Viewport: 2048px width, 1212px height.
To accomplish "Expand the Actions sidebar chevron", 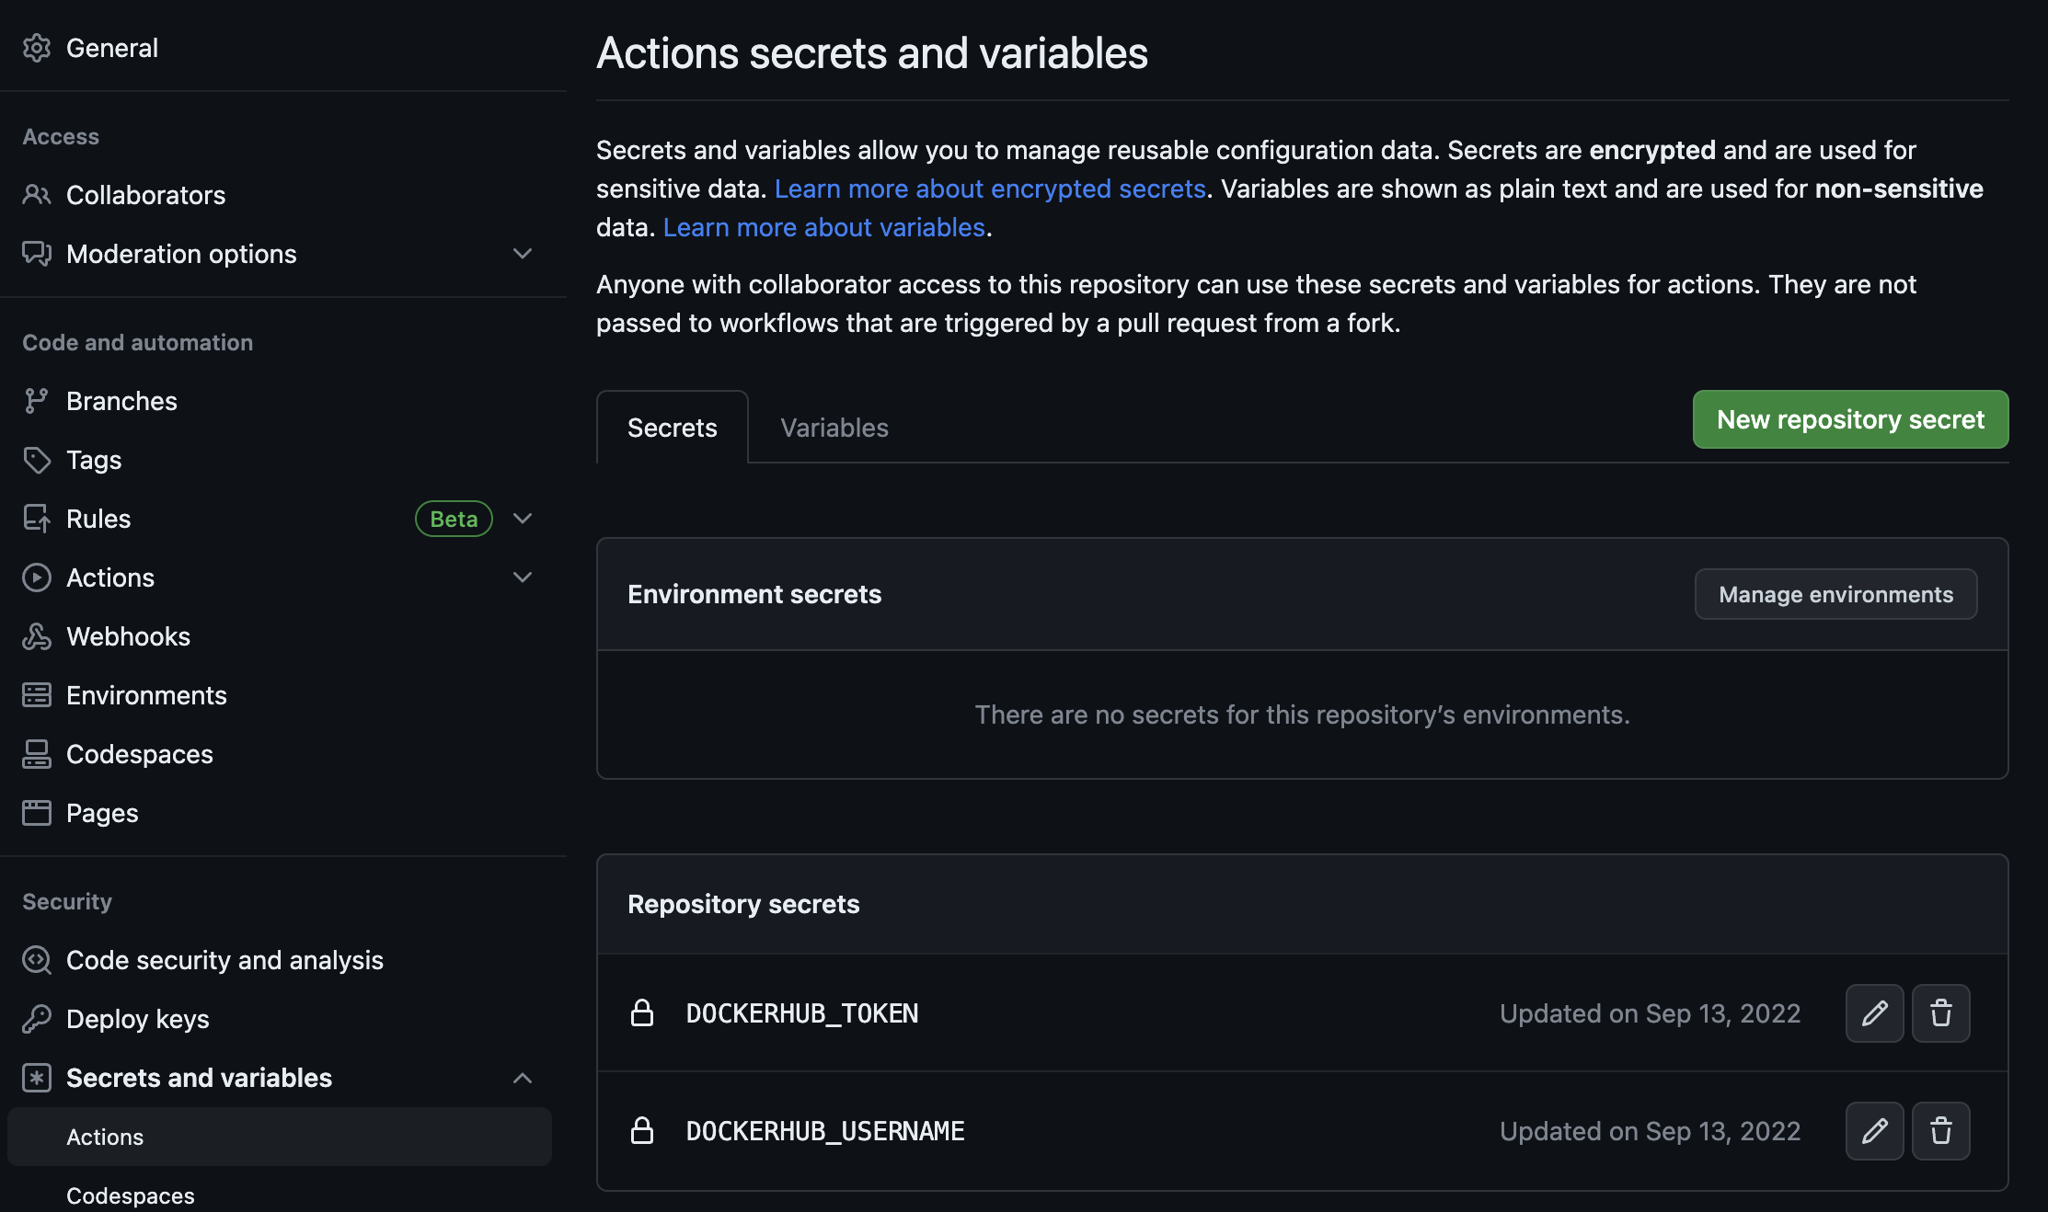I will tap(523, 577).
